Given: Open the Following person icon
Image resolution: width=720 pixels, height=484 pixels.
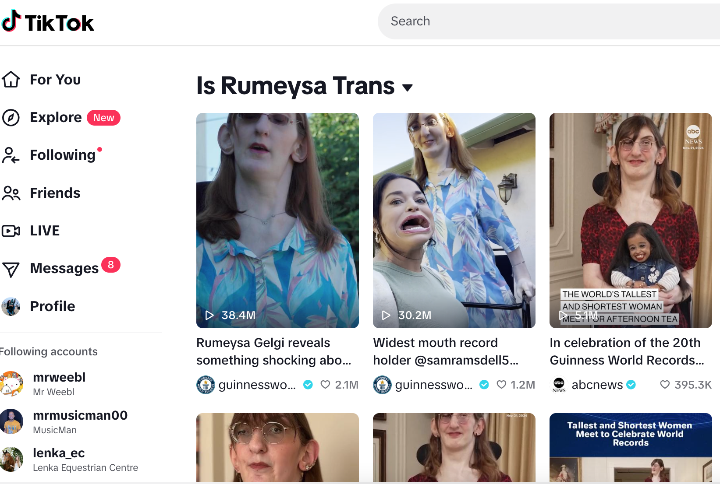Looking at the screenshot, I should click(x=11, y=155).
